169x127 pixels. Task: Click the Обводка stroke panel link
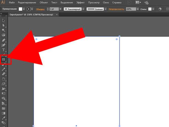(x=40, y=9)
